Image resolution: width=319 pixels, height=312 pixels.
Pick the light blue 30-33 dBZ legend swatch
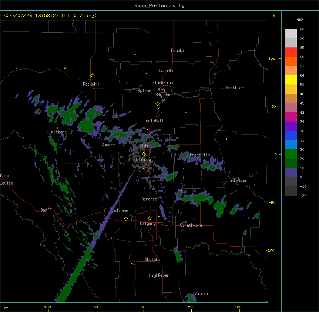point(291,145)
